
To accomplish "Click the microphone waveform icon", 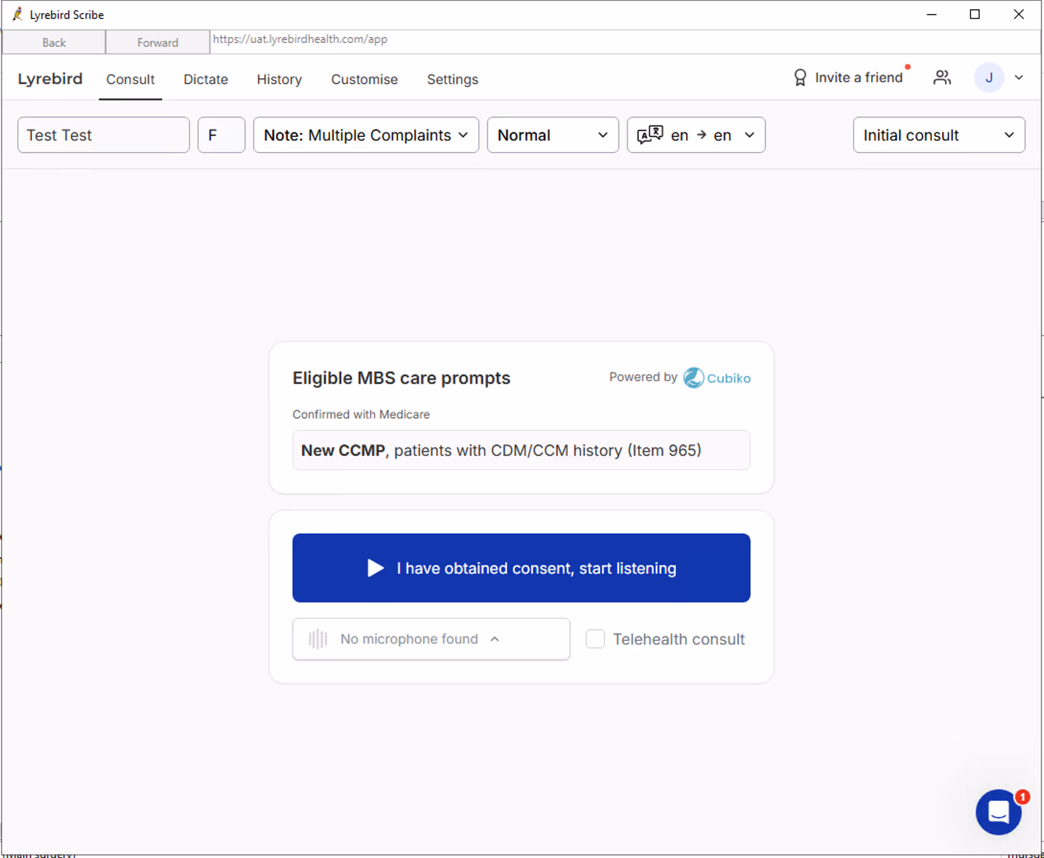I will tap(318, 639).
